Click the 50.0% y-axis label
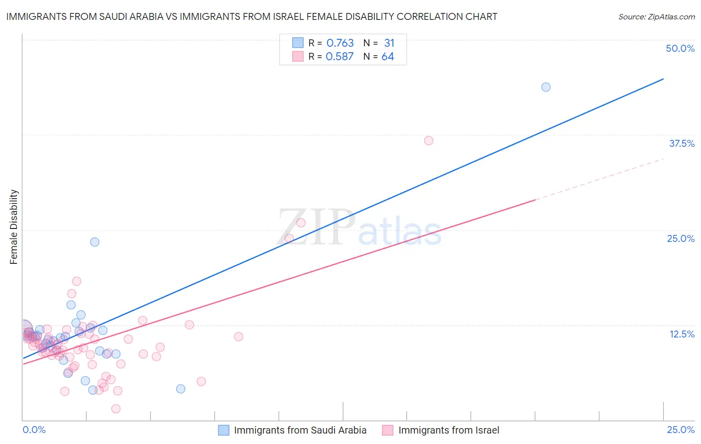The height and width of the screenshot is (444, 701). 680,48
